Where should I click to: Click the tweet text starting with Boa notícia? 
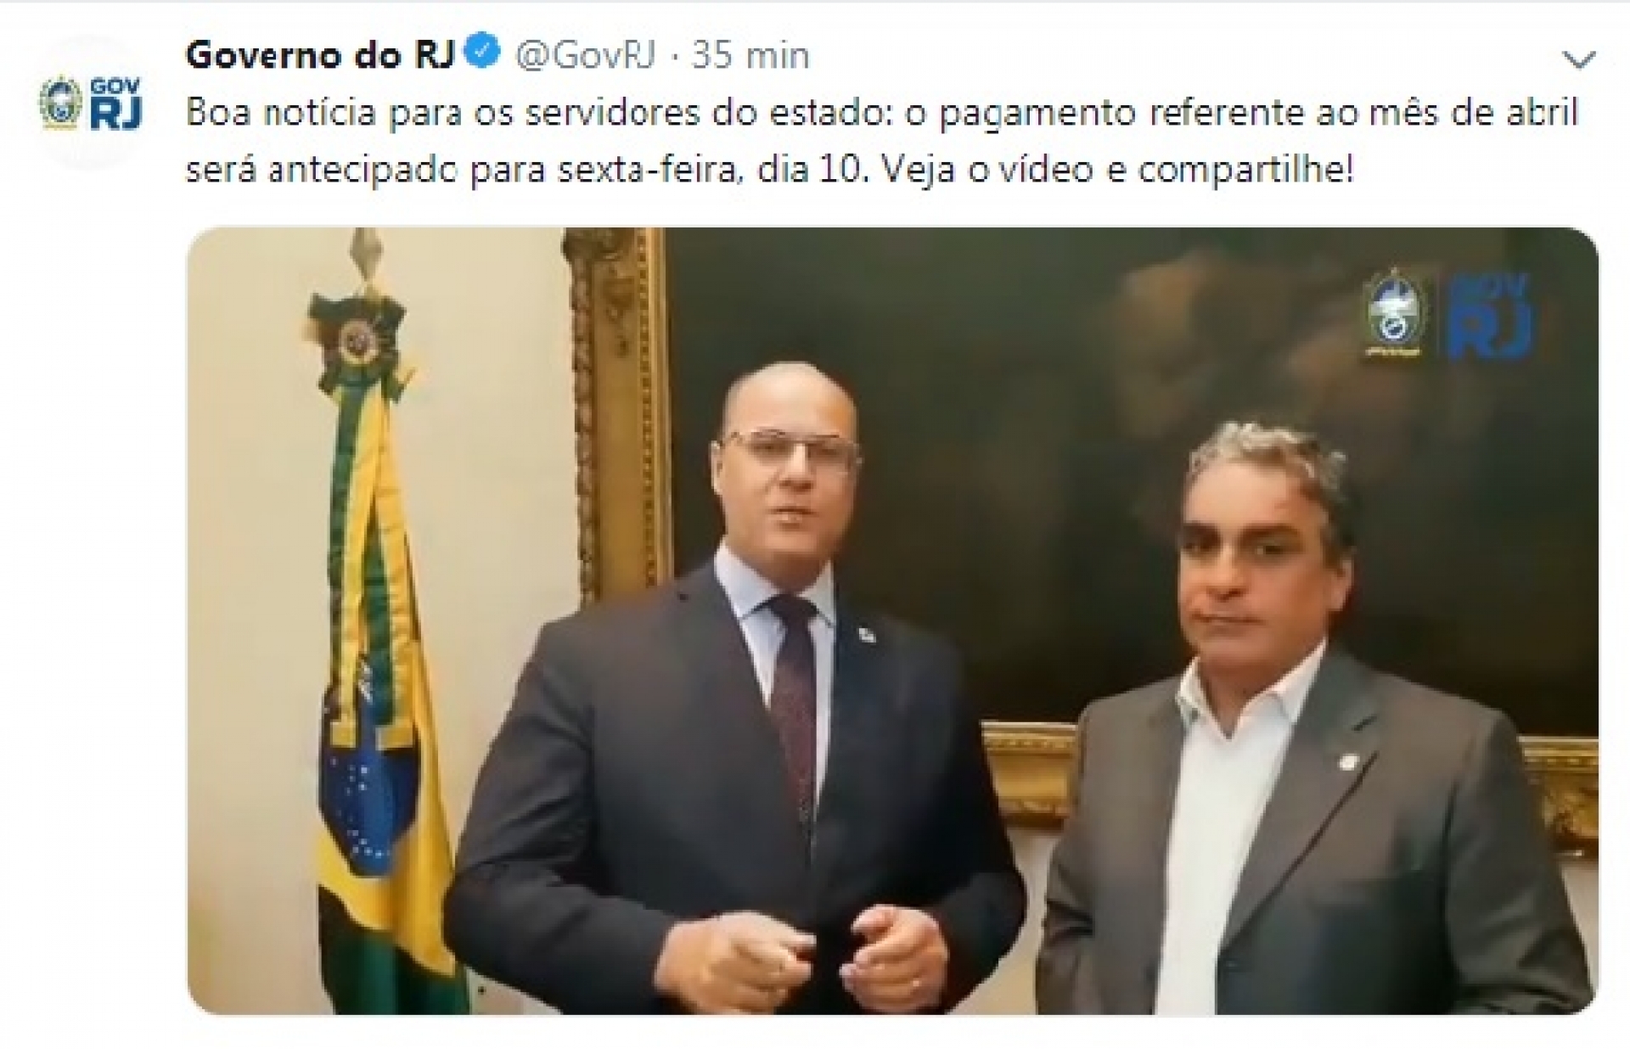pos(881,141)
